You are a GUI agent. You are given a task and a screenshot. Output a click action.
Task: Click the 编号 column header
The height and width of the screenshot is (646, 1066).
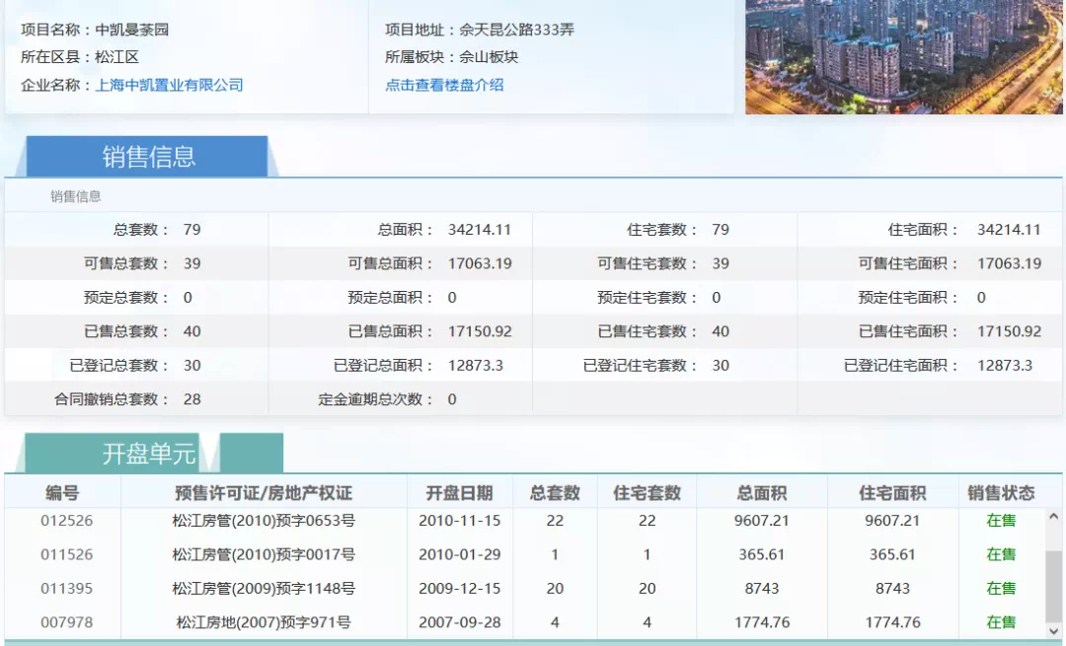pyautogui.click(x=62, y=492)
